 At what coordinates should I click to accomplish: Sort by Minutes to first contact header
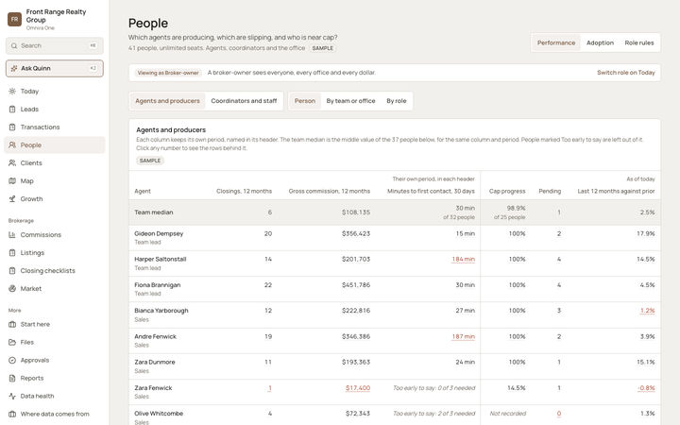[431, 191]
